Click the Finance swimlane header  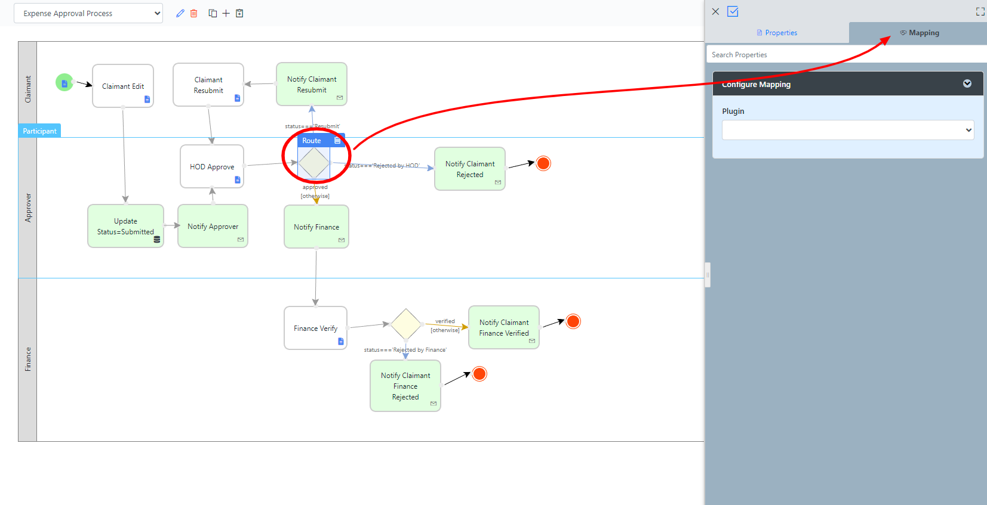point(27,360)
